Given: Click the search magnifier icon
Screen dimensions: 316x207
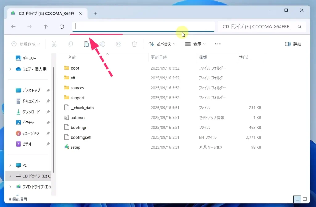Looking at the screenshot, I should tap(299, 27).
